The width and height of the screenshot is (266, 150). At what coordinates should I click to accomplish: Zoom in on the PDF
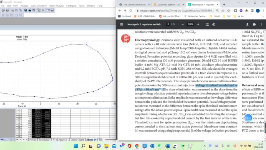click(x=198, y=24)
